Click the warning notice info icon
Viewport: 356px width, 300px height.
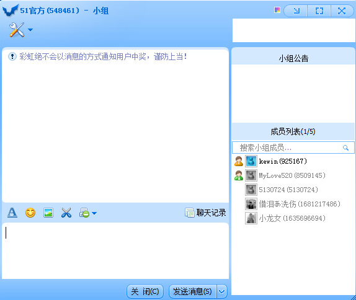(12, 56)
